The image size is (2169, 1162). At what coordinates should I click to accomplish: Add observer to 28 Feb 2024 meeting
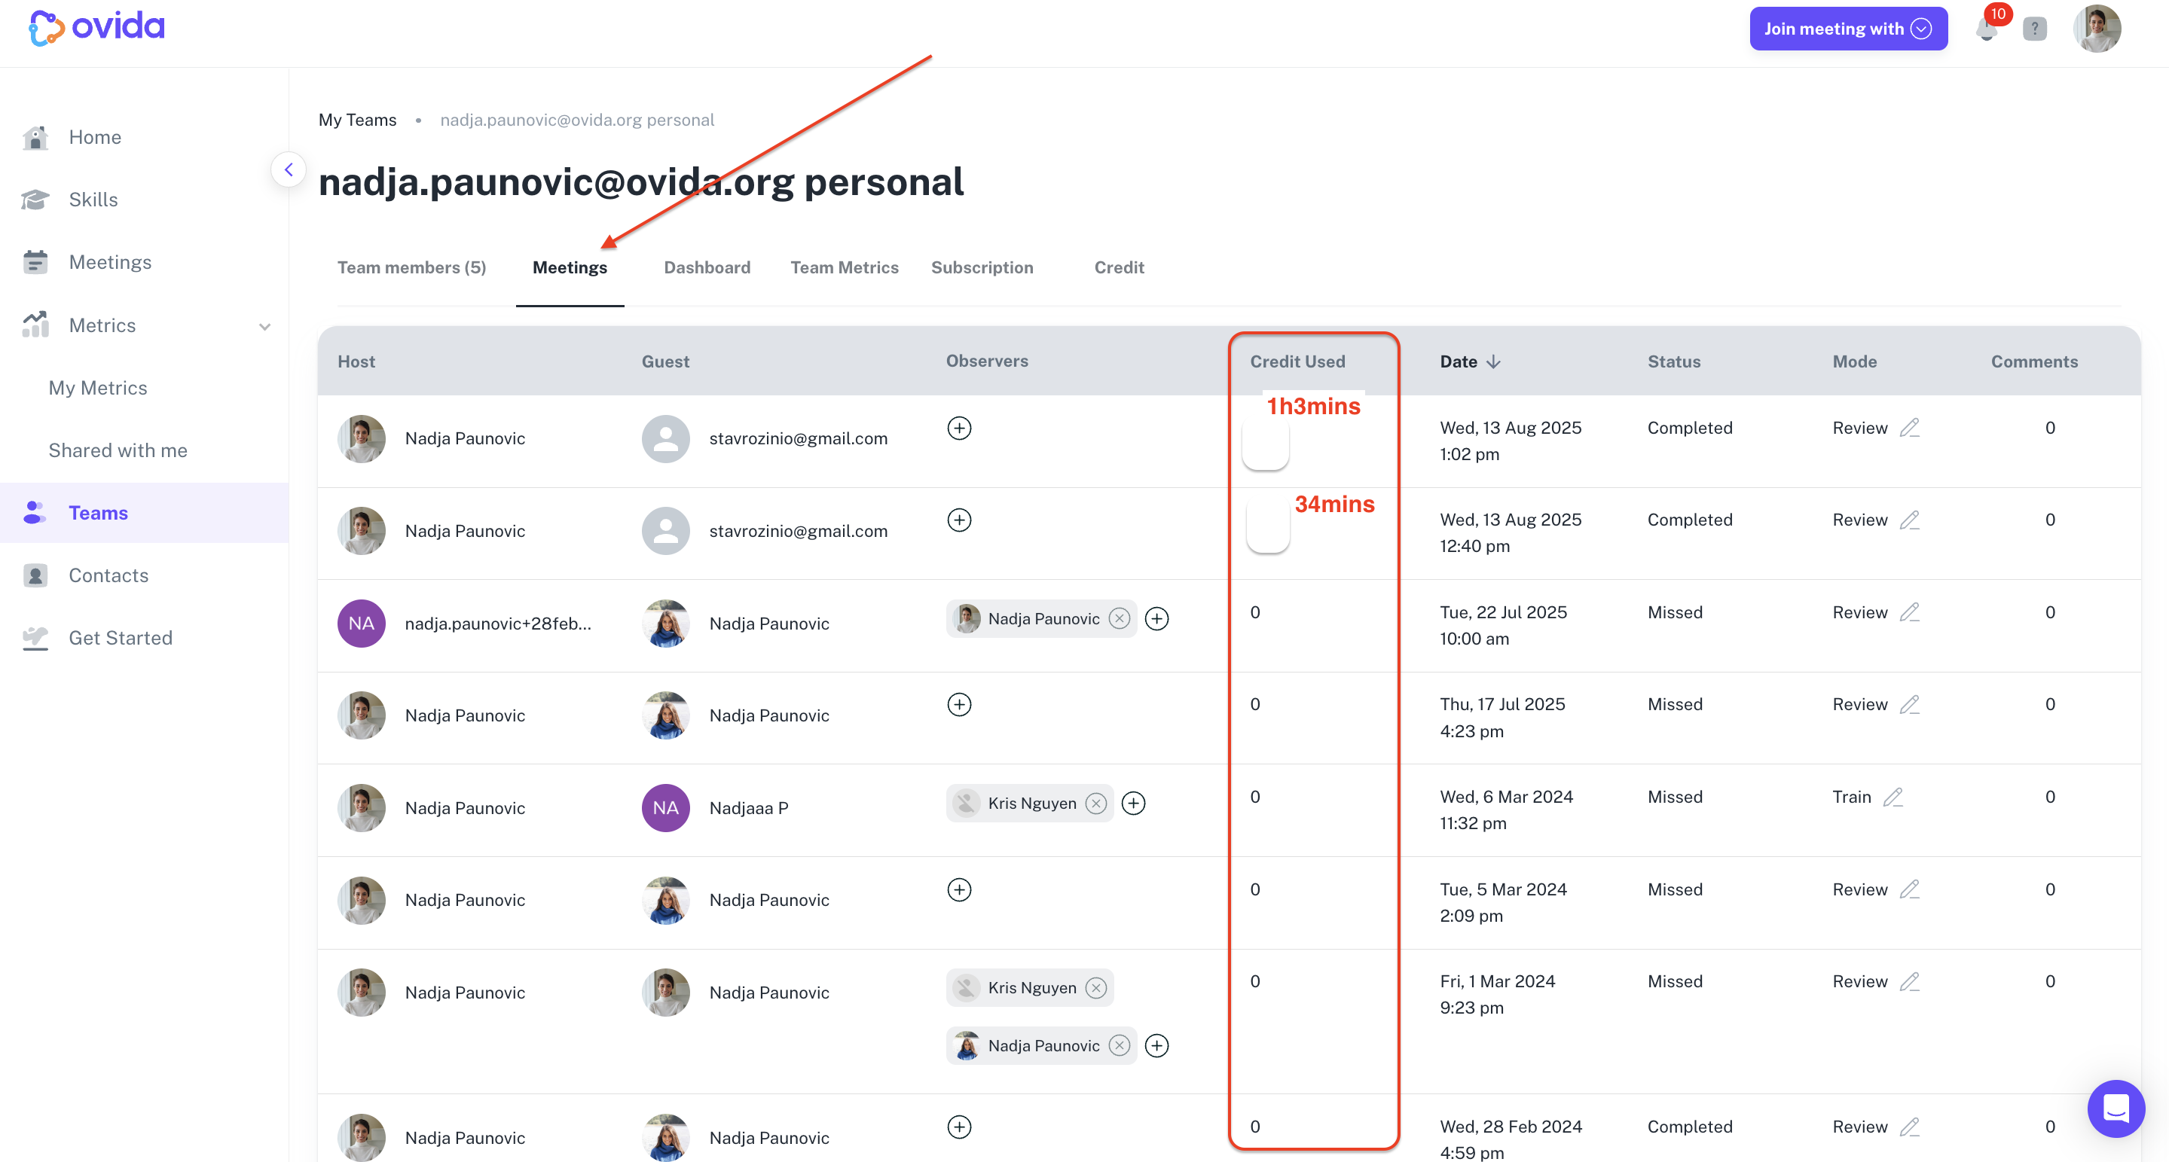click(959, 1127)
